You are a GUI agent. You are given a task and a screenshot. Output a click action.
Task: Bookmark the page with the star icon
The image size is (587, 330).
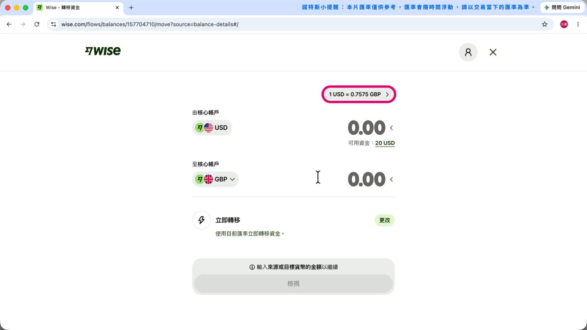(545, 24)
